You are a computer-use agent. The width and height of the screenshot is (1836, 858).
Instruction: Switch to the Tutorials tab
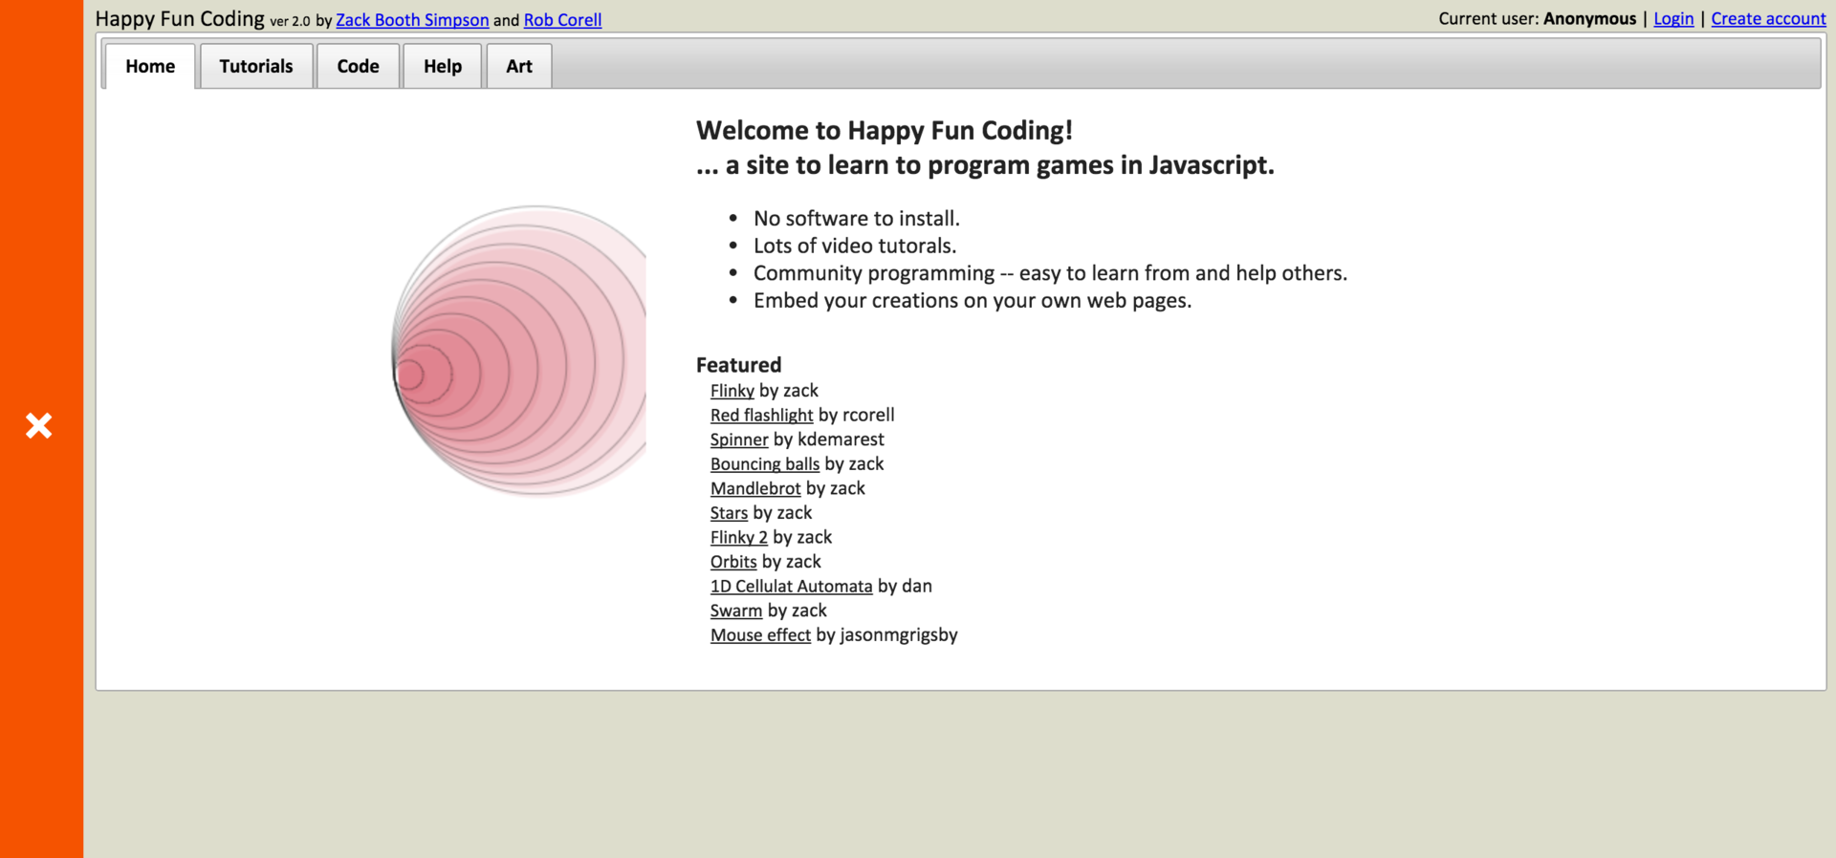(x=256, y=66)
